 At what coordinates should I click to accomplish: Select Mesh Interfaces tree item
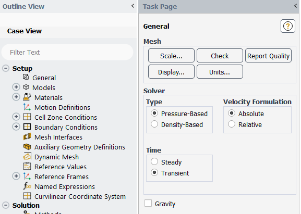click(58, 137)
